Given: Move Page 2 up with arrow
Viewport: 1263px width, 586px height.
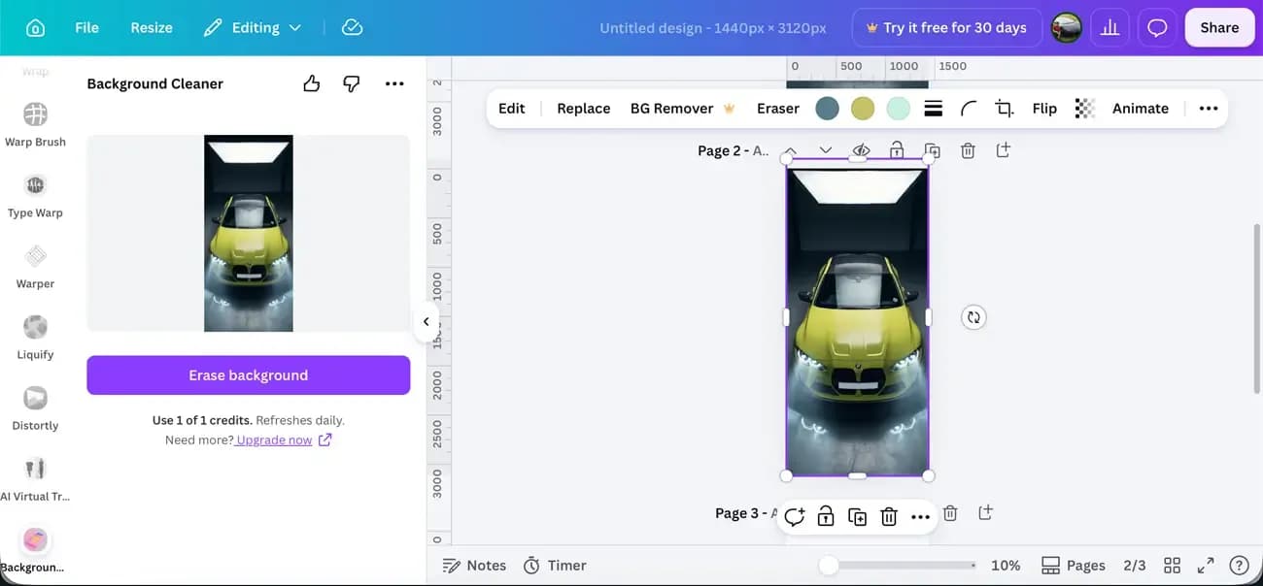Looking at the screenshot, I should pyautogui.click(x=791, y=150).
